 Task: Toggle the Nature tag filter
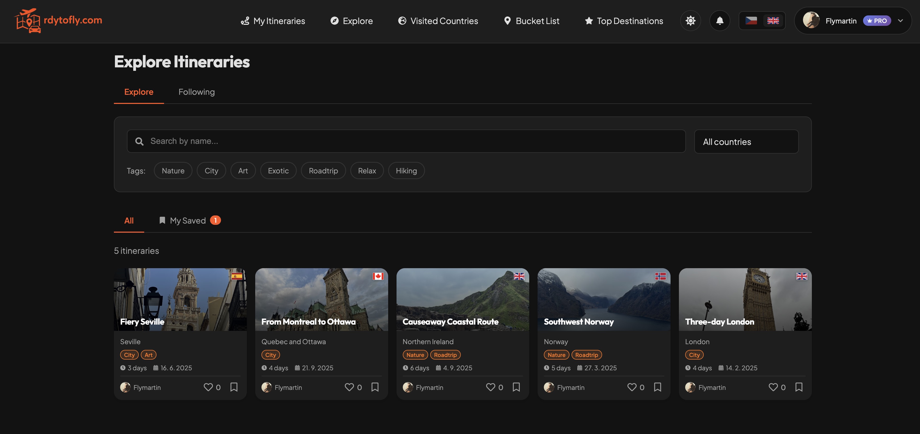173,171
